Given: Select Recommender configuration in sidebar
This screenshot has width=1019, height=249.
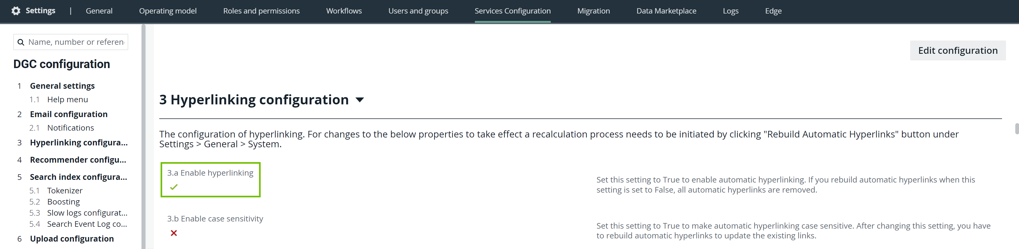Looking at the screenshot, I should [78, 160].
